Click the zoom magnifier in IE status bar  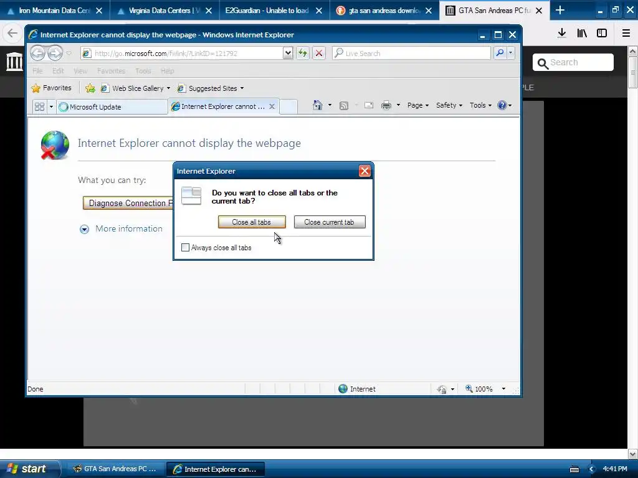pos(469,388)
